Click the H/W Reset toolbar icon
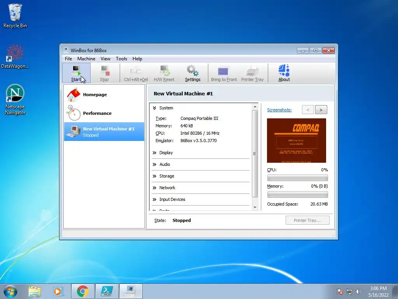The height and width of the screenshot is (299, 398). pos(164,73)
